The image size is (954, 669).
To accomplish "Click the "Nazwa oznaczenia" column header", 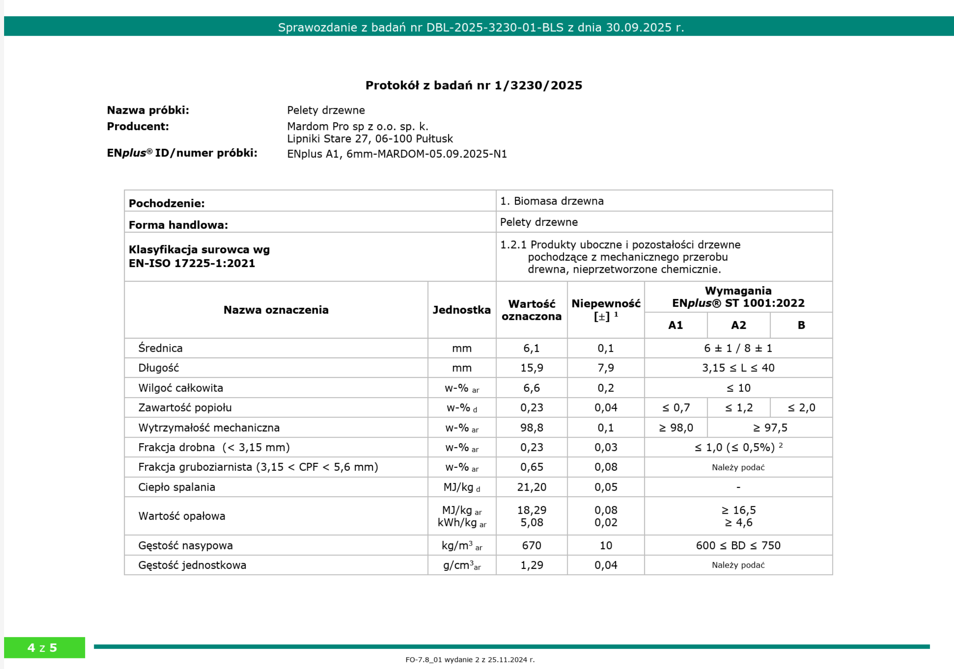I will click(x=276, y=310).
